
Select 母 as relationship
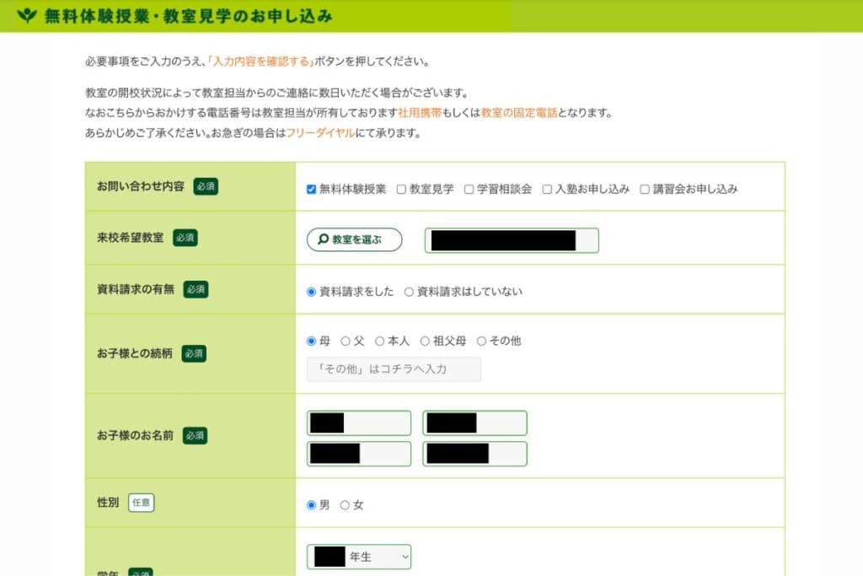(312, 342)
